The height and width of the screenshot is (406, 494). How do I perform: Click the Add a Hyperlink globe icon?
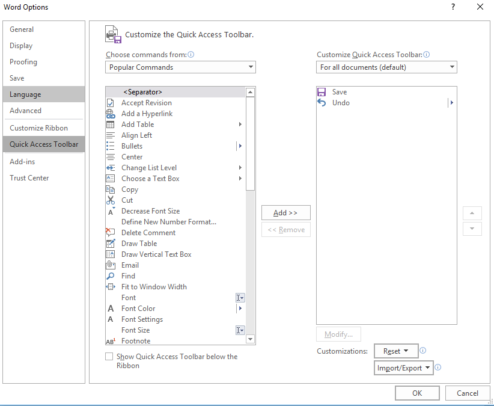click(110, 114)
